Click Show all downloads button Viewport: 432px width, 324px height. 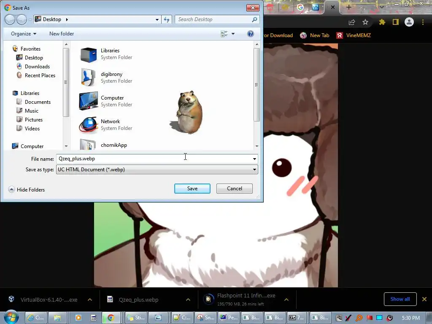coord(400,299)
